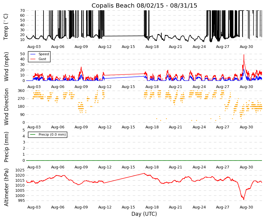Click the Wind Direction axis label
265x220 pixels.
[6, 107]
